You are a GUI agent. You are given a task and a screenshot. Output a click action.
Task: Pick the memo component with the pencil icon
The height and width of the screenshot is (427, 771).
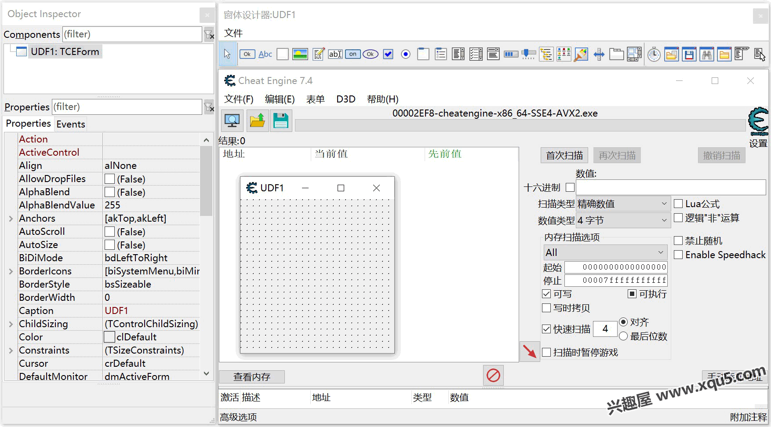point(318,54)
